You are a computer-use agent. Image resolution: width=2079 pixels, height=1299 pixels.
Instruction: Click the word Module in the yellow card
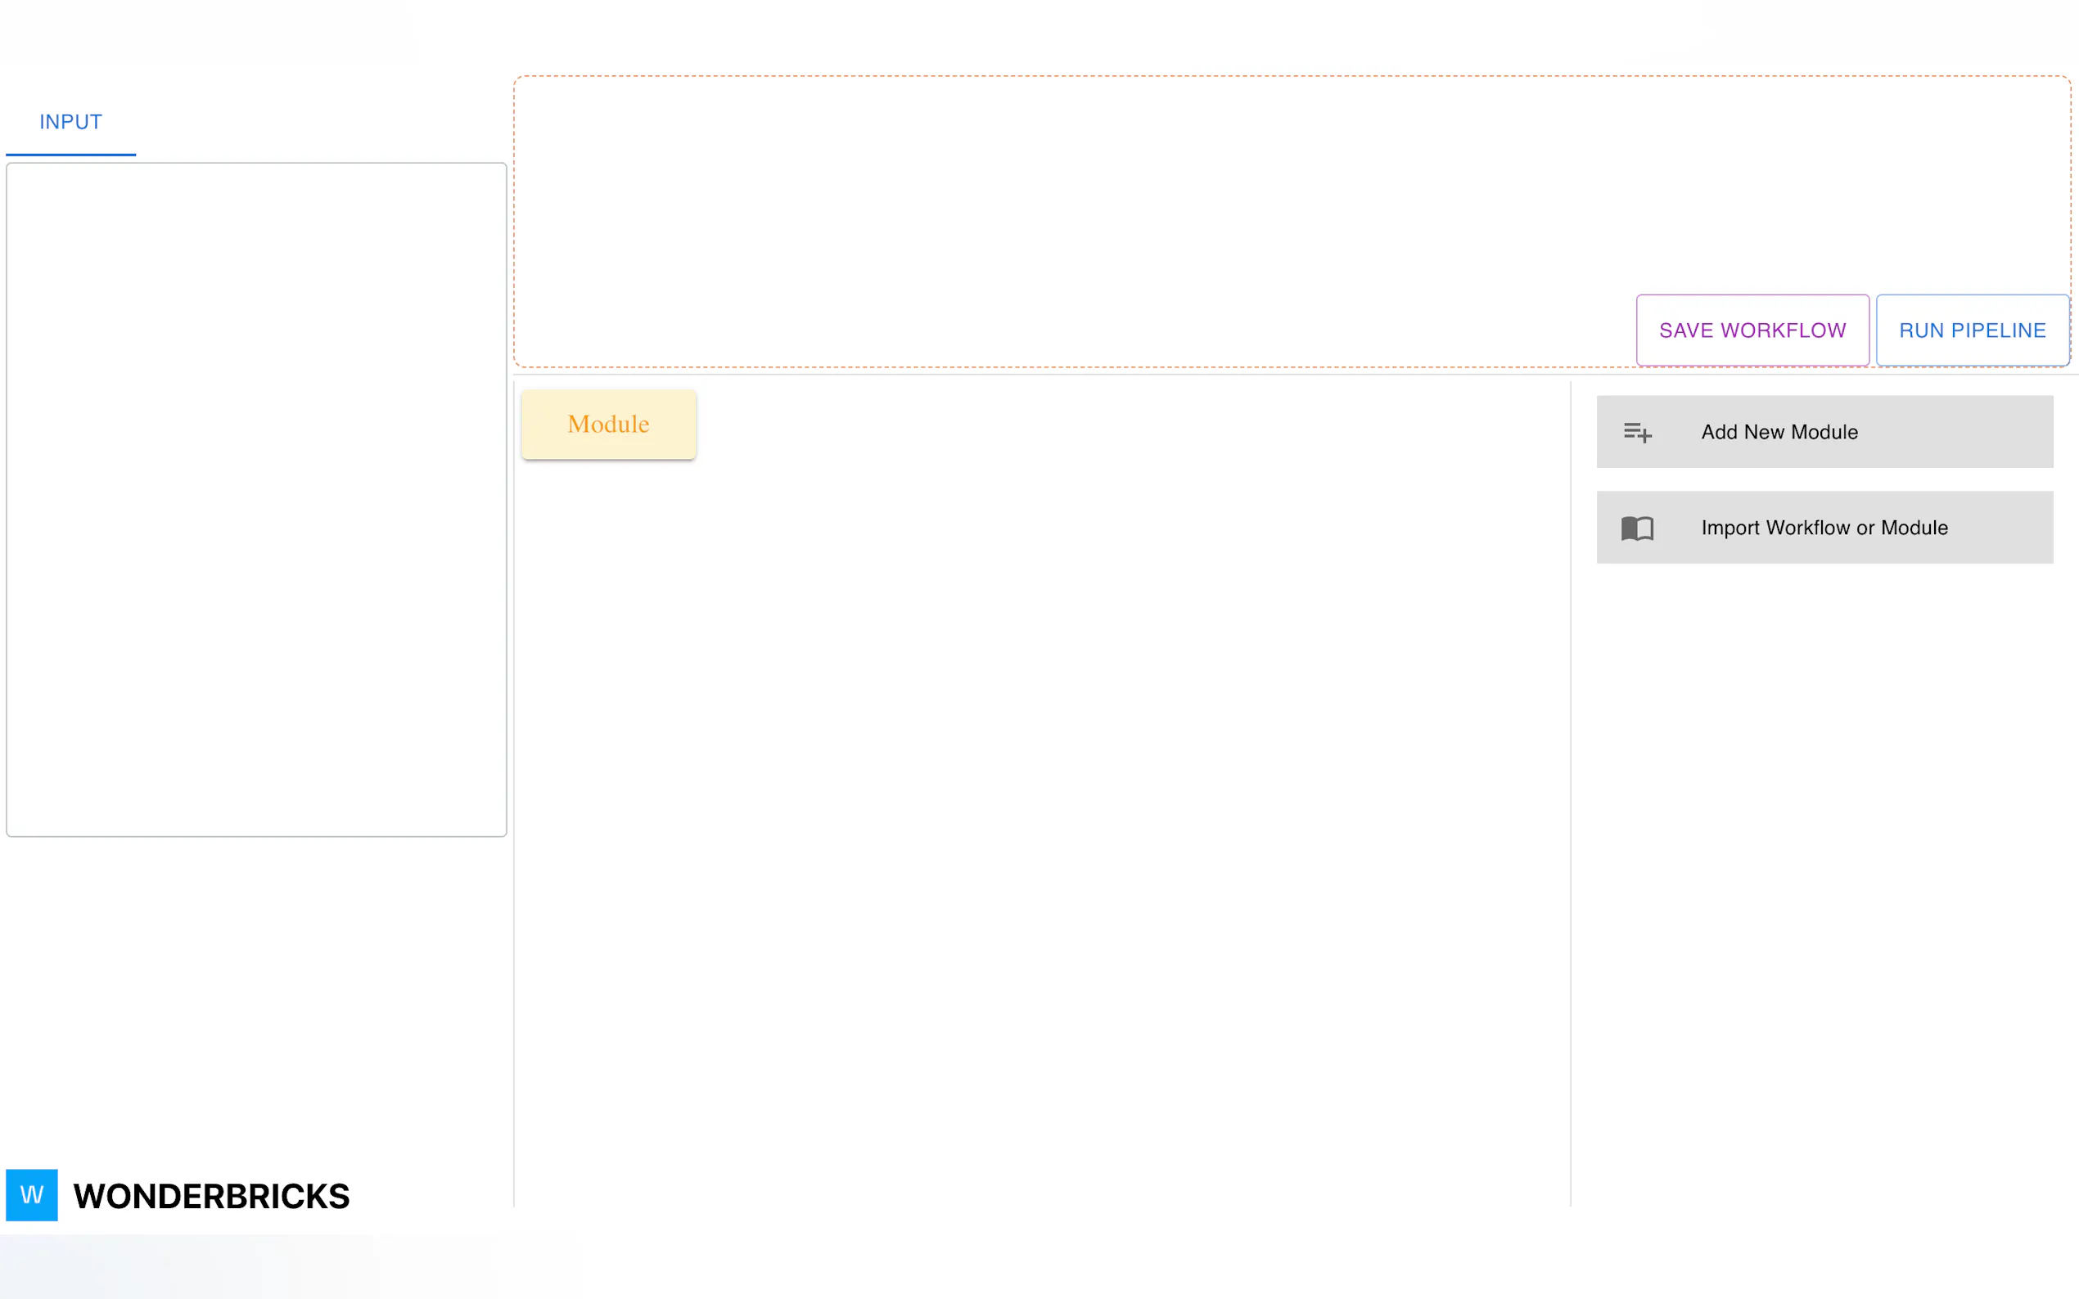[x=608, y=425]
